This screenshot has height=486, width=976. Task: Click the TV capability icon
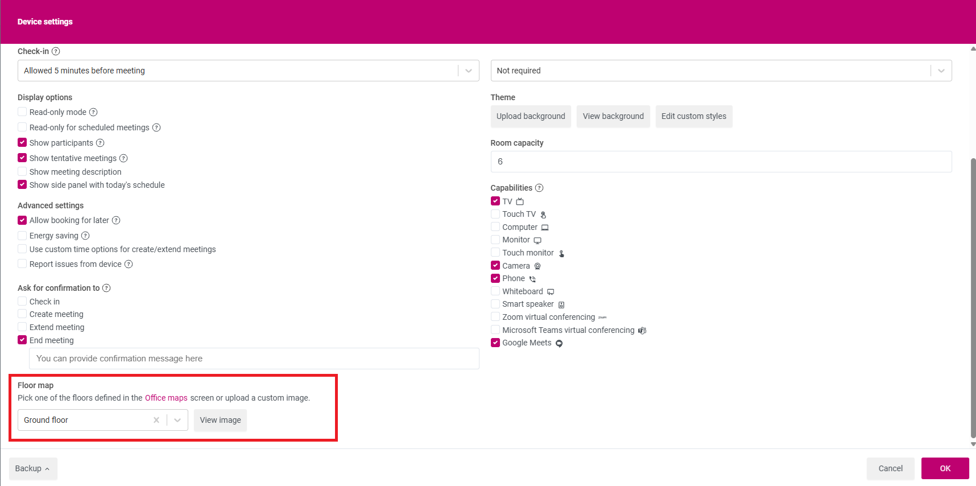pos(520,201)
